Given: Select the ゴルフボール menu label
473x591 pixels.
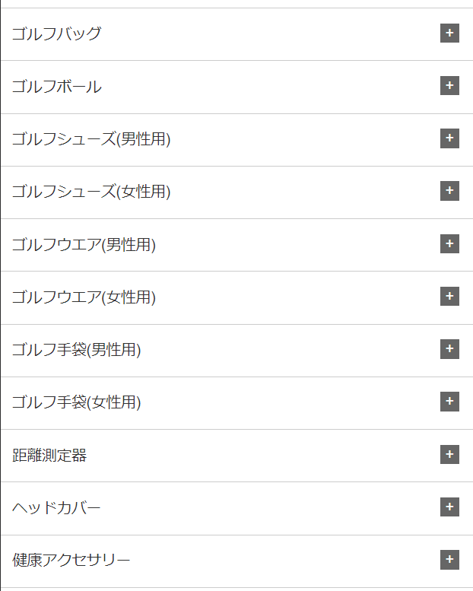Looking at the screenshot, I should tap(56, 86).
